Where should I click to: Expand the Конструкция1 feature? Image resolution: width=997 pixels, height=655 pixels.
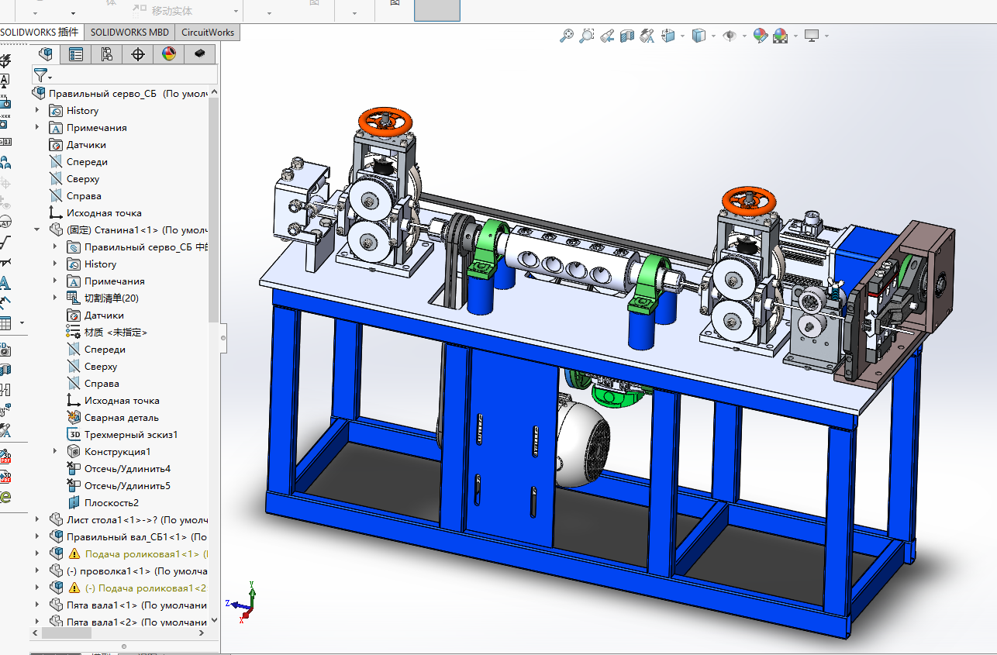pos(55,451)
